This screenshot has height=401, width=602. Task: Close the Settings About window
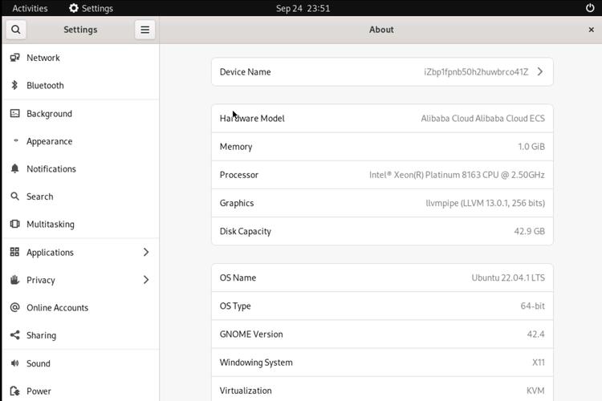pyautogui.click(x=591, y=30)
